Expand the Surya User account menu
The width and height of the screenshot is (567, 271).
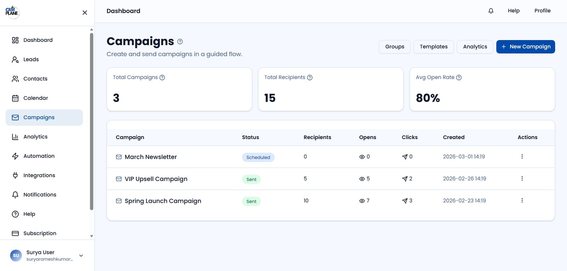(x=81, y=255)
